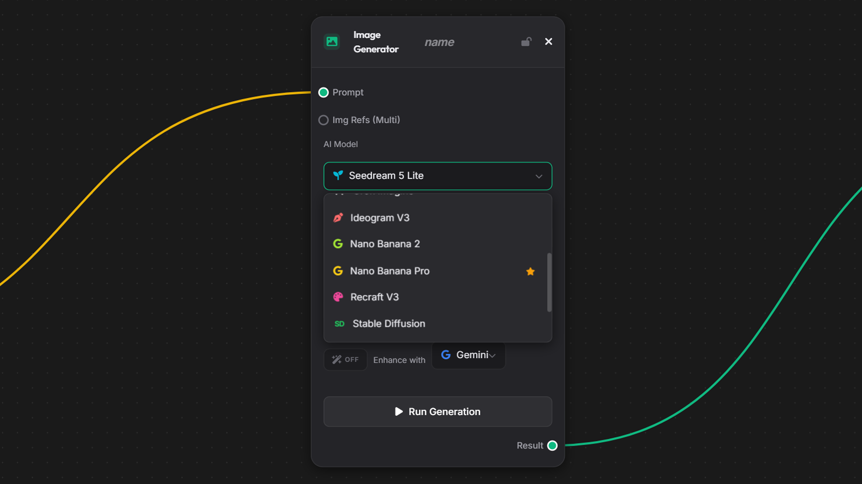Screen dimensions: 862x484
Task: Toggle the node lock icon
Action: point(526,41)
